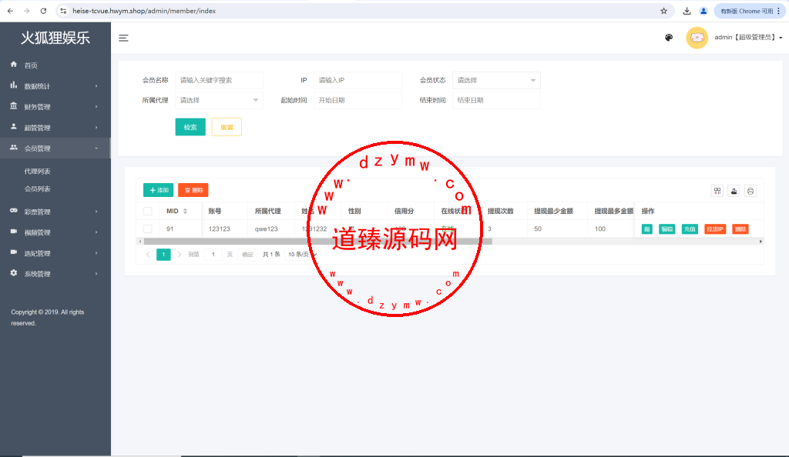Go back in browser history

coord(10,11)
